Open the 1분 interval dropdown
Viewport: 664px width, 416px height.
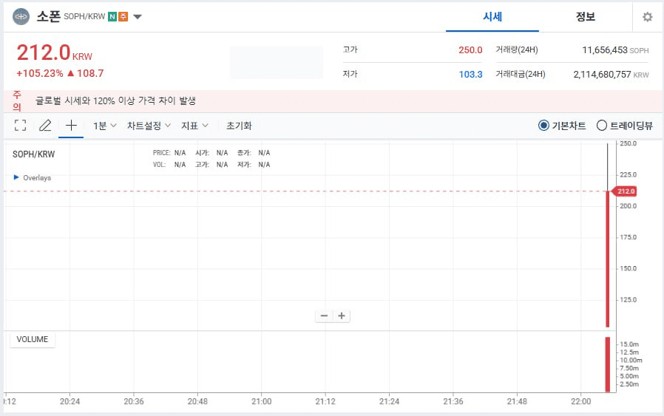(x=104, y=126)
